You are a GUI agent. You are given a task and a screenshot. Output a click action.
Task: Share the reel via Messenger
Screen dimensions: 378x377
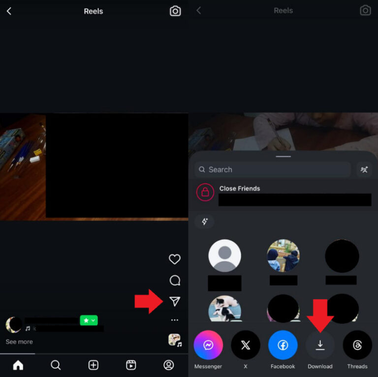click(x=208, y=345)
